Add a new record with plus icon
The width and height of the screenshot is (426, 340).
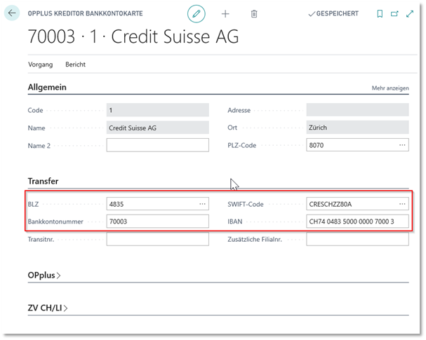point(225,13)
